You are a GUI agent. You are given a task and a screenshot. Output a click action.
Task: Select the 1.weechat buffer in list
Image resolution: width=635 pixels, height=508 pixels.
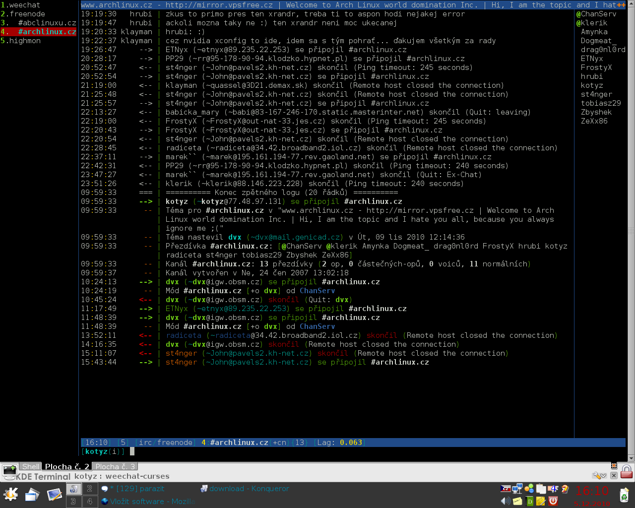20,5
